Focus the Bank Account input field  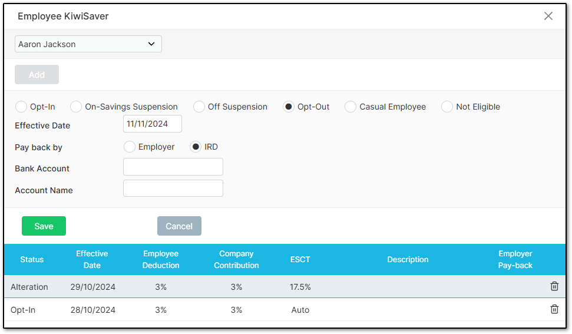click(173, 167)
